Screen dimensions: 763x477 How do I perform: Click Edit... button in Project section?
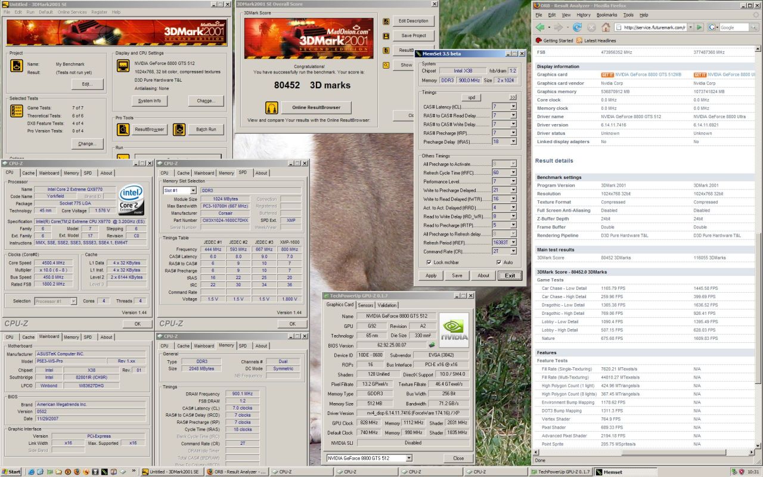point(88,84)
